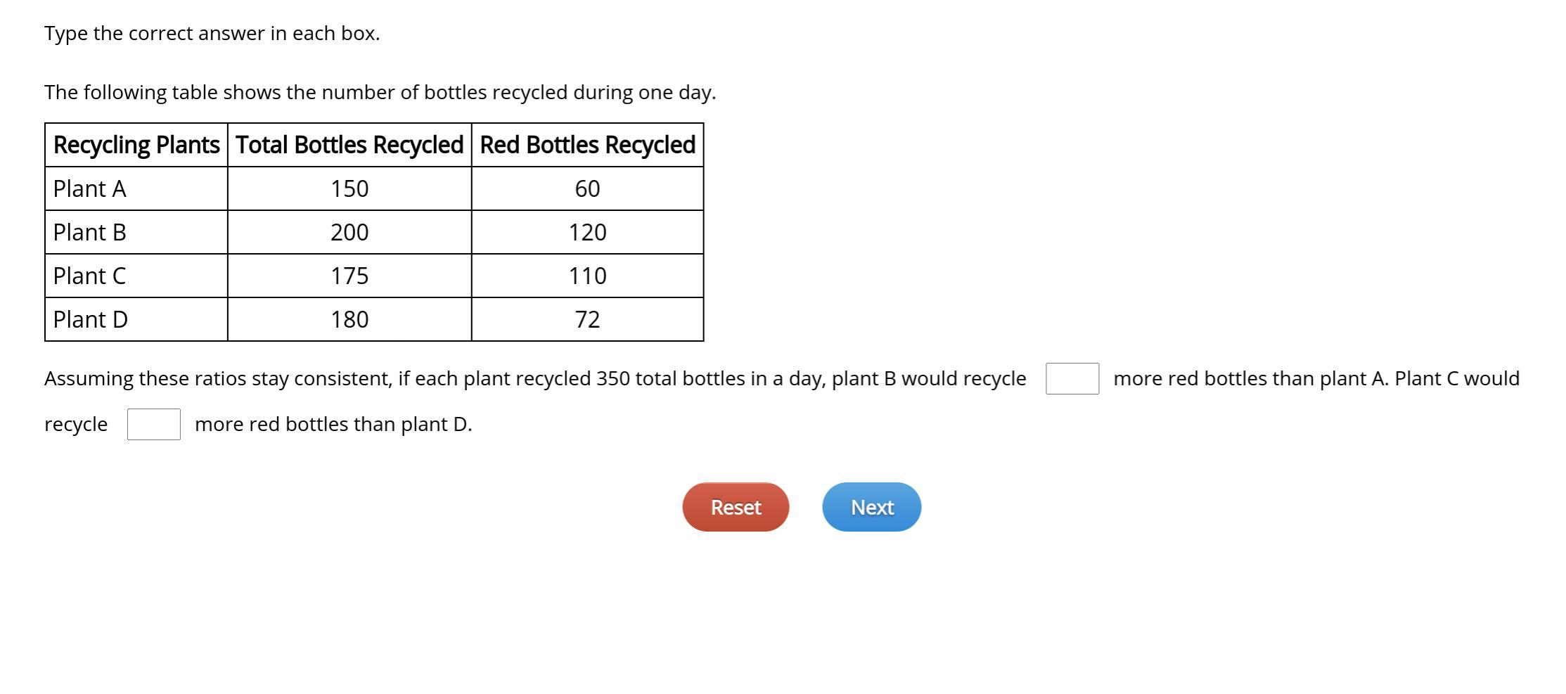Select the Plant C row label

coord(89,276)
